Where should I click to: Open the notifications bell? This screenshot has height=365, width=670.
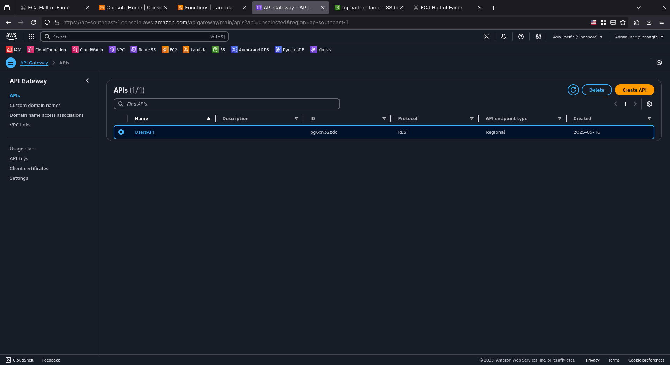tap(504, 37)
